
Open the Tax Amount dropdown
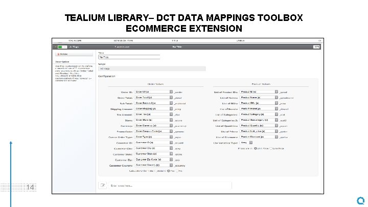pyautogui.click(x=153, y=114)
